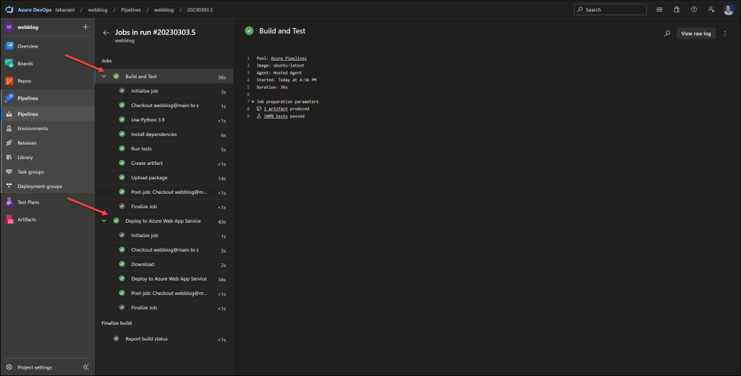Click the Library books icon
The height and width of the screenshot is (376, 741).
9,158
